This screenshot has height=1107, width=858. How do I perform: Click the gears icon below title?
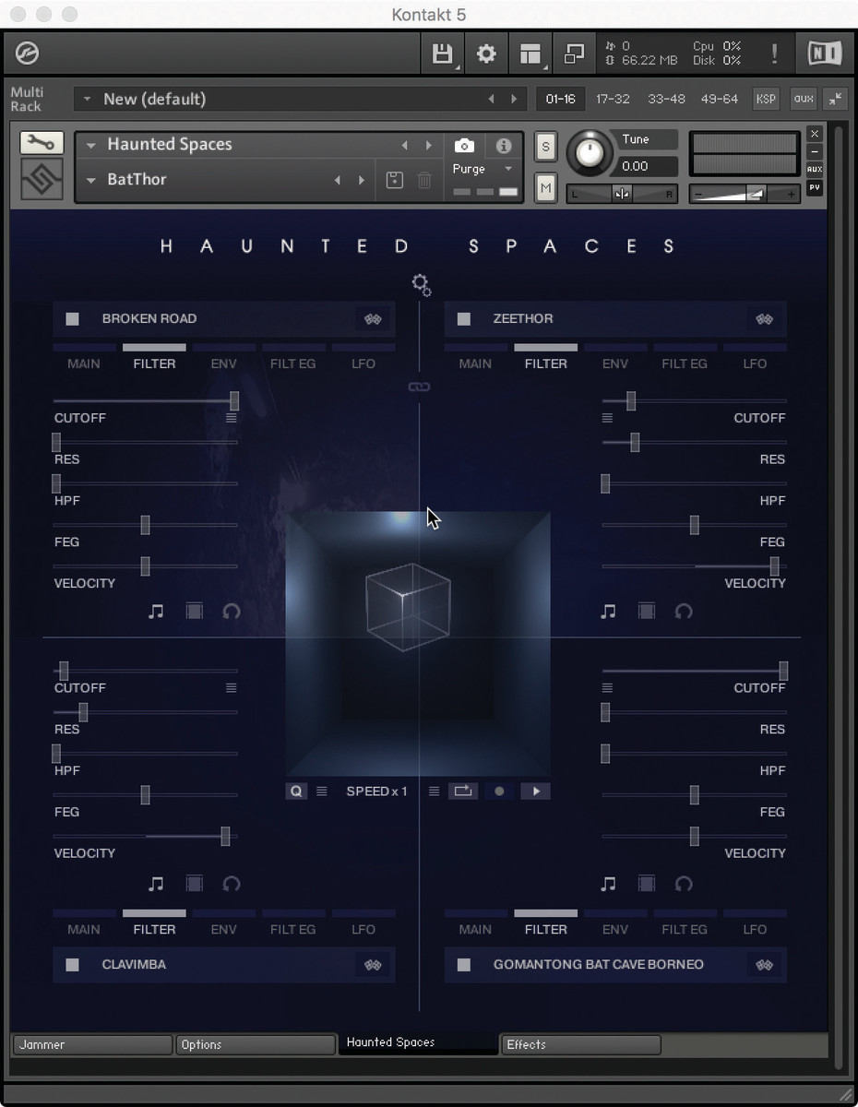422,285
